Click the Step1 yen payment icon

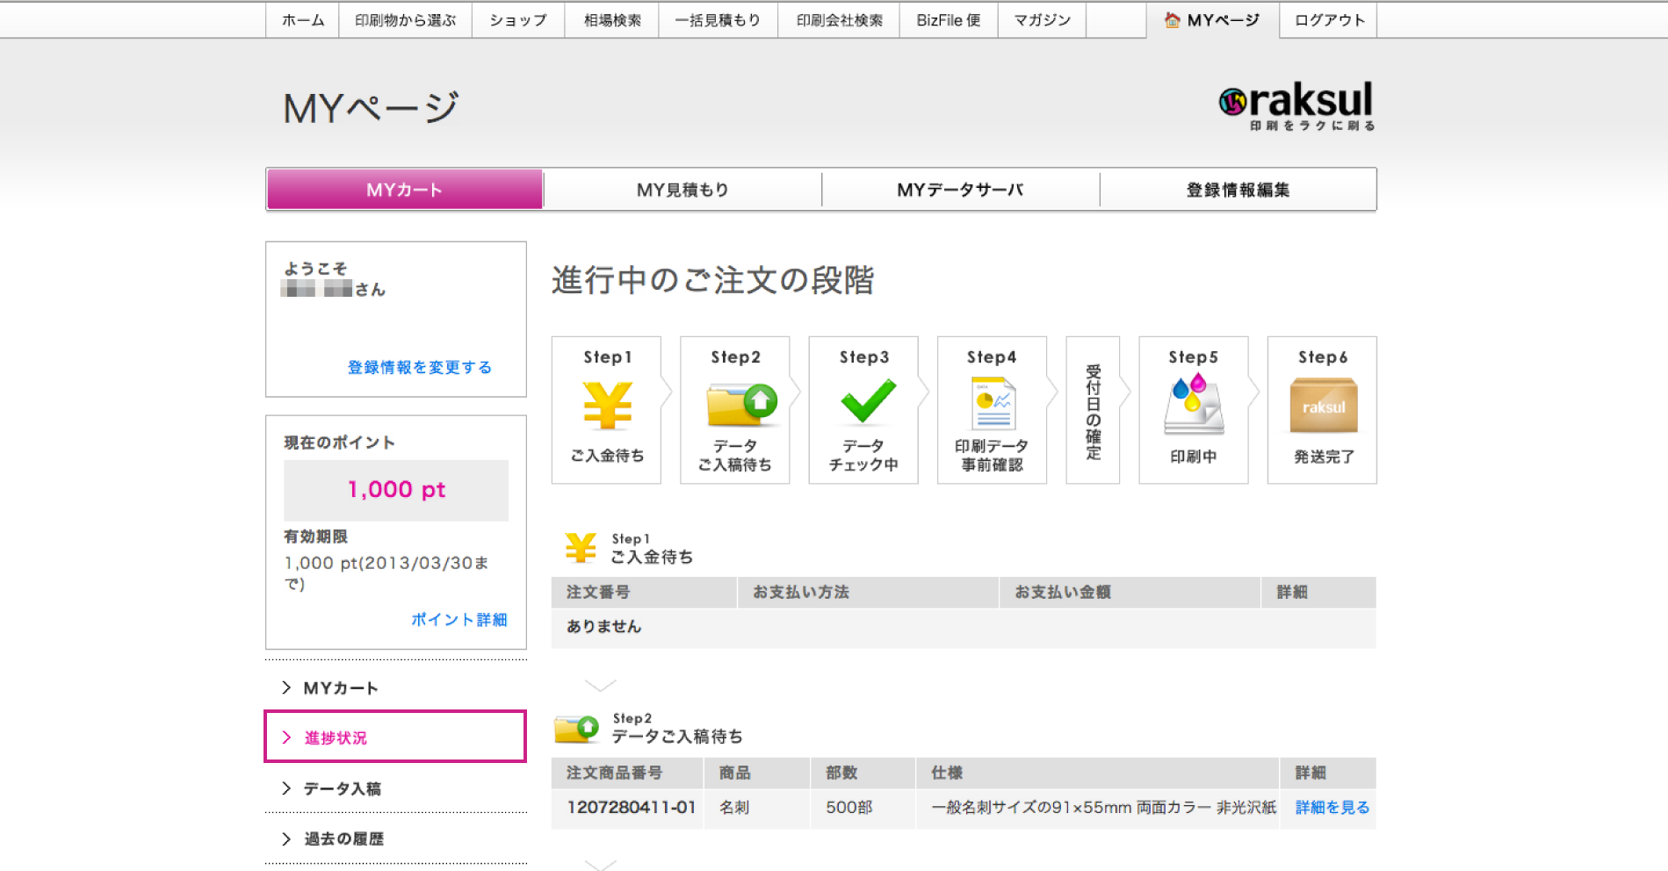607,405
